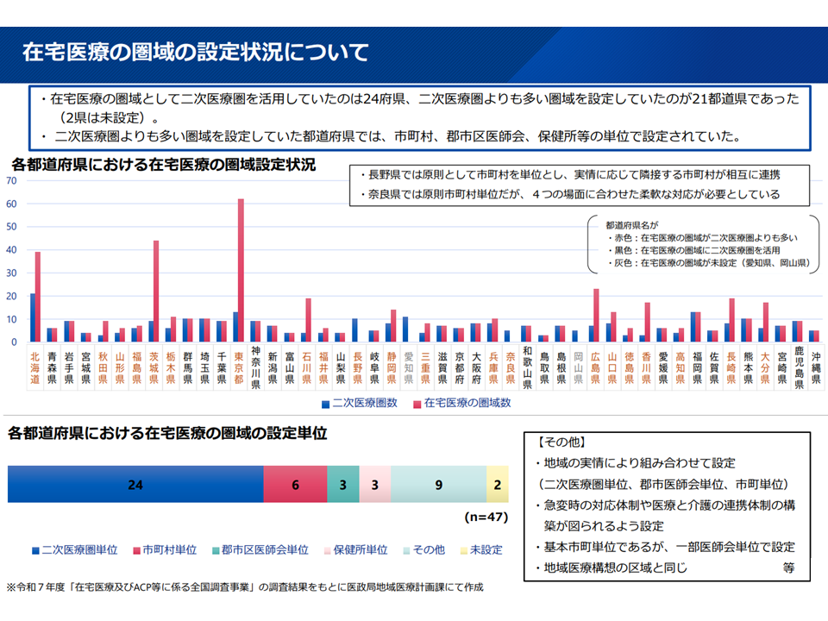The image size is (828, 621).
Task: Select the tallest red bar for 東京都
Action: click(x=241, y=270)
